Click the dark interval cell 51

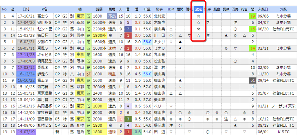252,80
